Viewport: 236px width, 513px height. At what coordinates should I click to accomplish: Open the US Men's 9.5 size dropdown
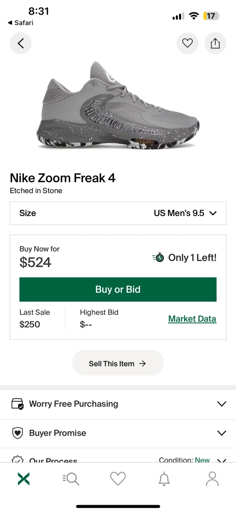(185, 213)
